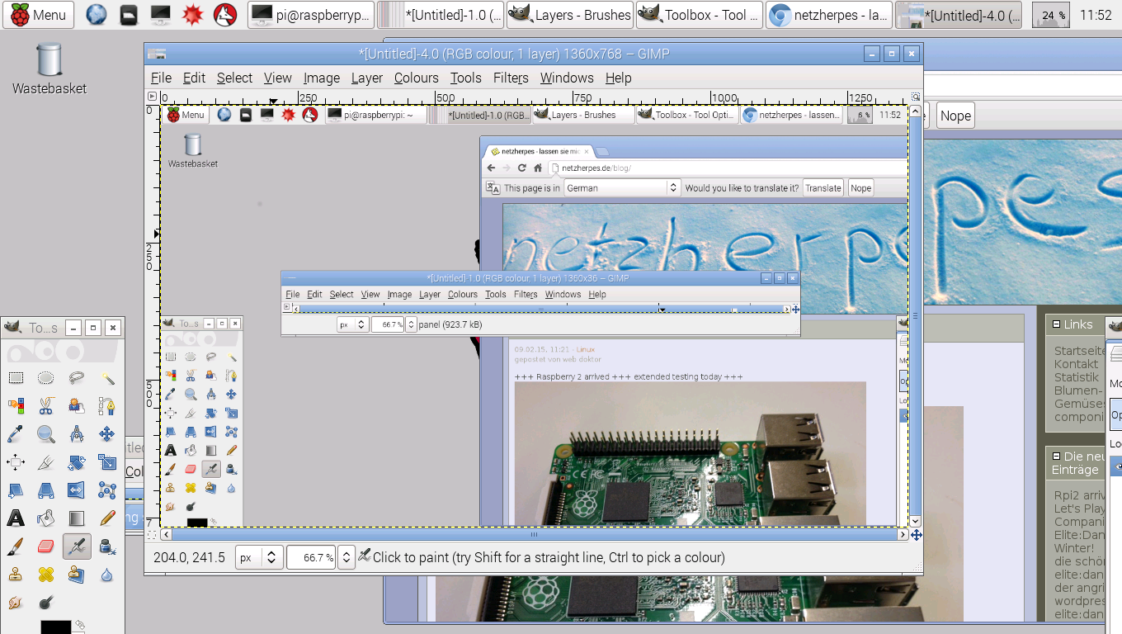Viewport: 1122px width, 634px height.
Task: Open the Filters menu in GIMP
Action: 511,78
